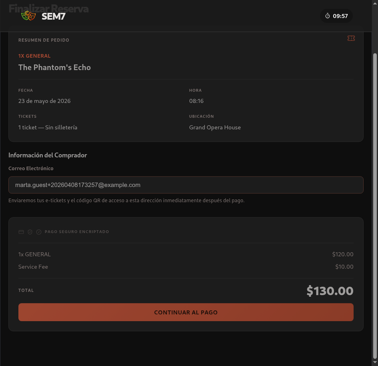This screenshot has height=366, width=378.
Task: Click the page's vertical scrollbar
Action: point(375,200)
